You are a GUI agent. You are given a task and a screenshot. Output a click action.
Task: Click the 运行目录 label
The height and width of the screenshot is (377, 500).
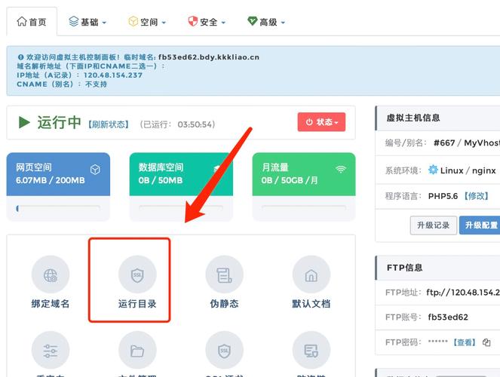[137, 304]
